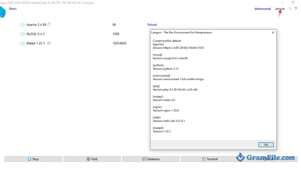The height and width of the screenshot is (169, 301).
Task: Minimize the Laragon window
Action: [282, 2]
